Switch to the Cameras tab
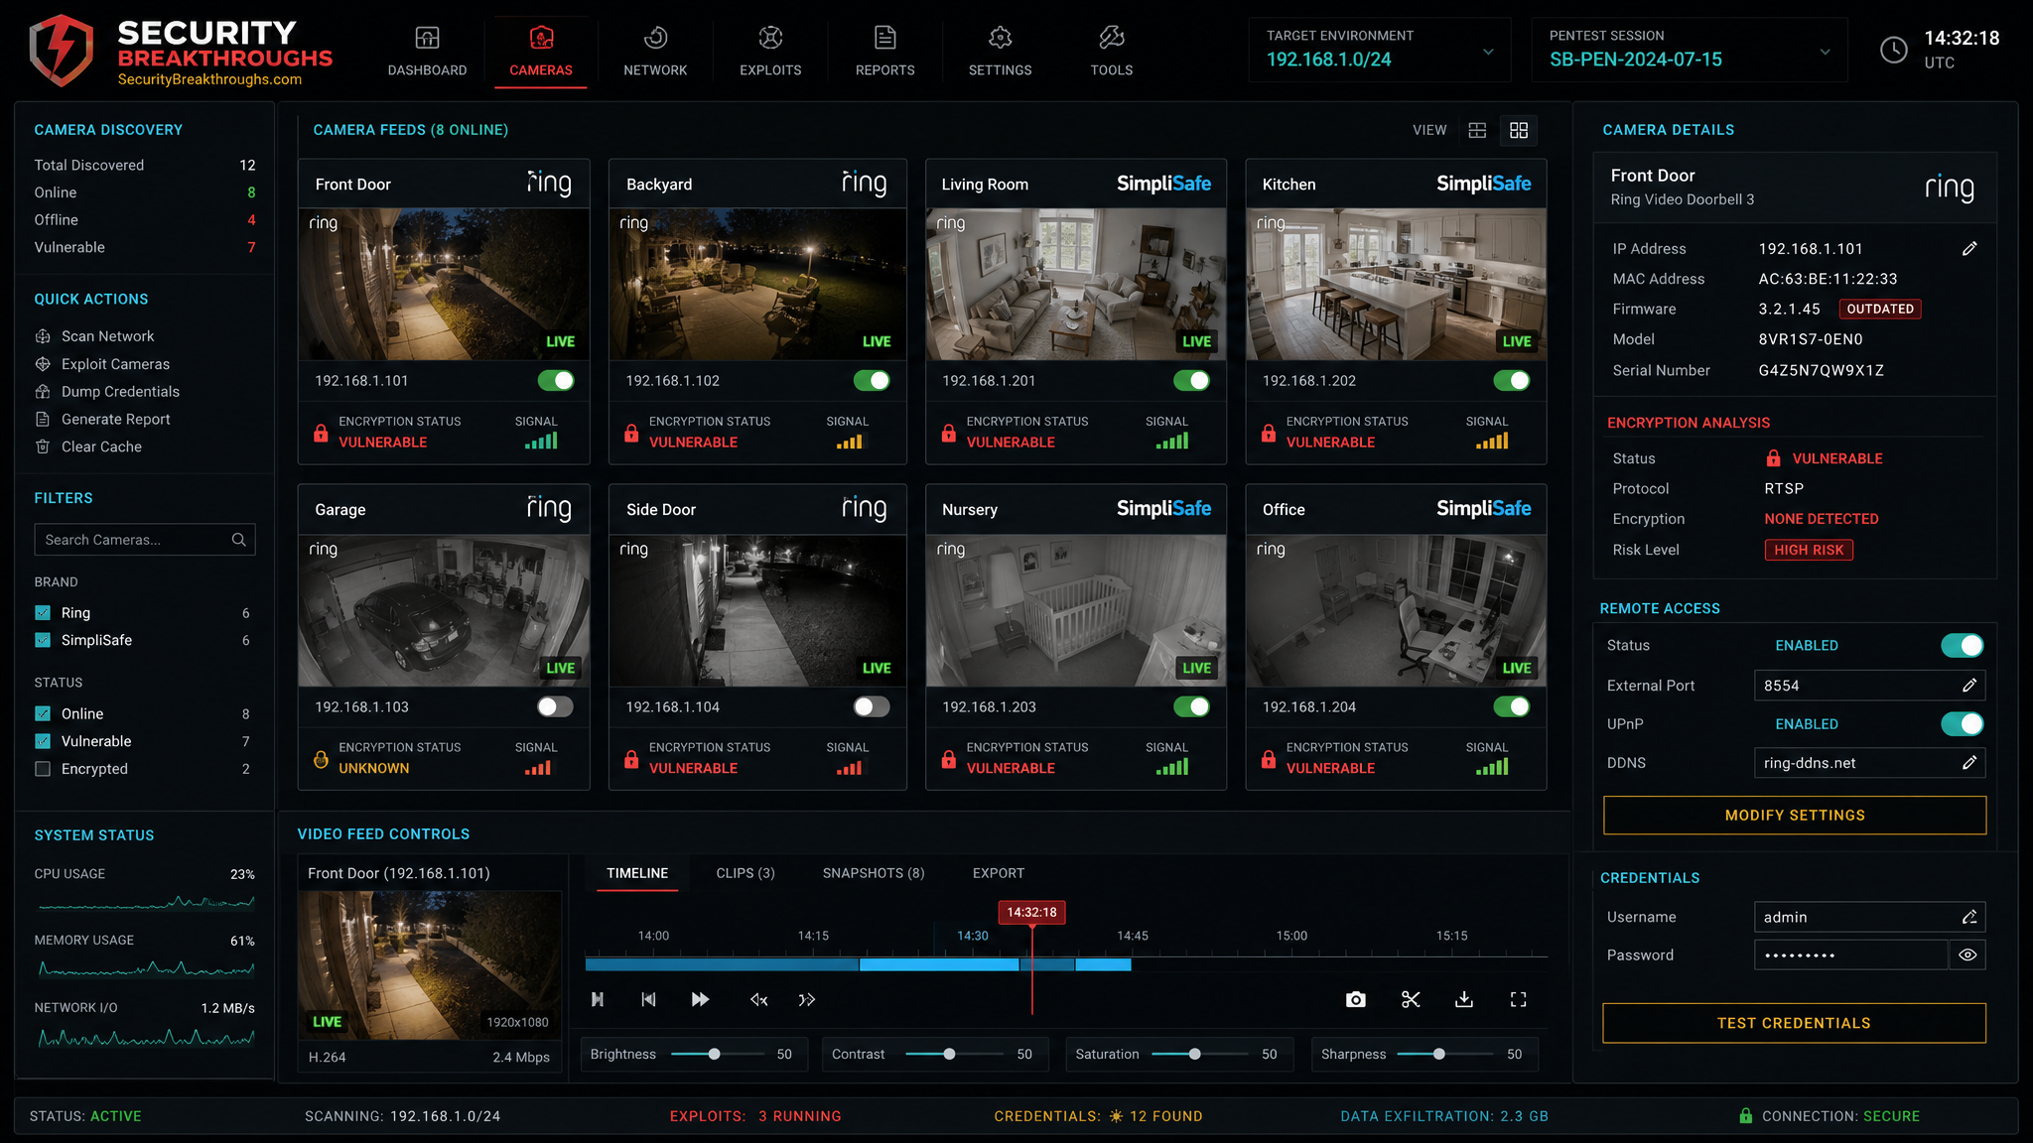2033x1143 pixels. (541, 52)
